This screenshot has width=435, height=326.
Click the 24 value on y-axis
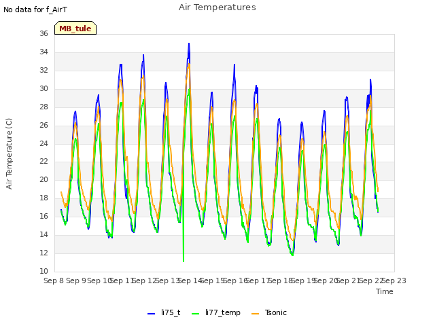coord(43,143)
